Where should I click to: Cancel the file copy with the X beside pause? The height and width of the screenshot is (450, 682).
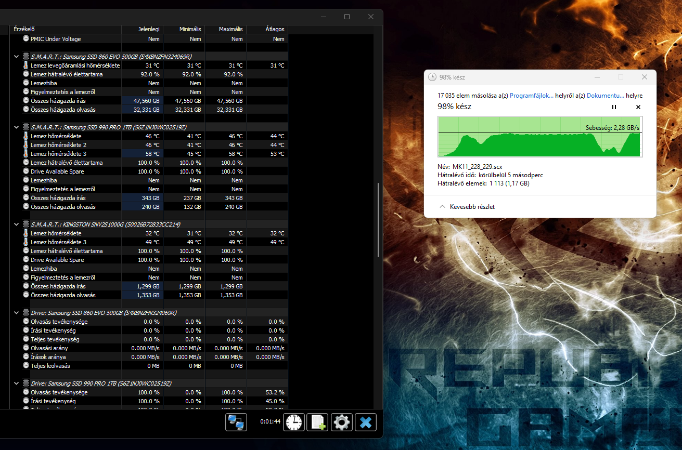638,107
